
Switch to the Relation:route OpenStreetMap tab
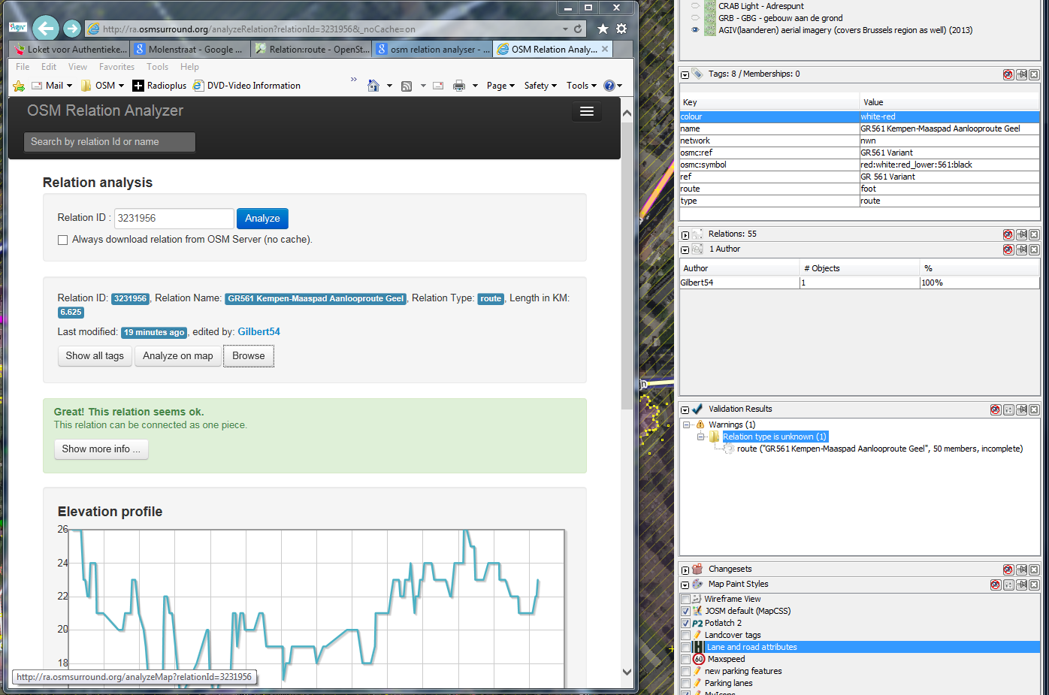[313, 50]
